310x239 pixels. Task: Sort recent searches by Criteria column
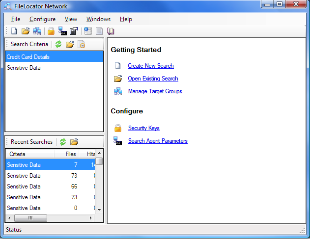pos(30,154)
